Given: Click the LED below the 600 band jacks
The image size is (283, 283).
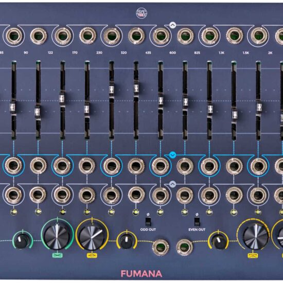Looking at the screenshot, I should tap(185, 212).
